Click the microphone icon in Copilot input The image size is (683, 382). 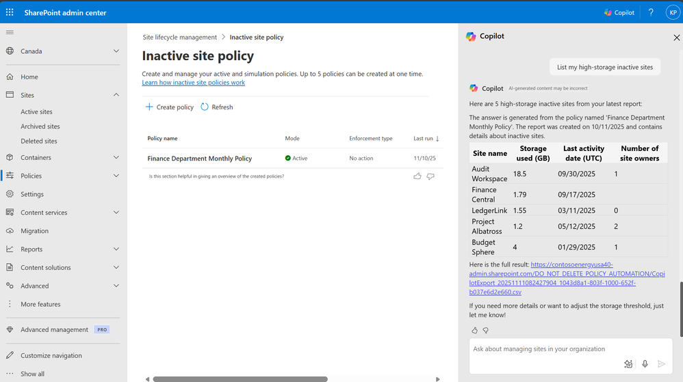[x=645, y=364]
